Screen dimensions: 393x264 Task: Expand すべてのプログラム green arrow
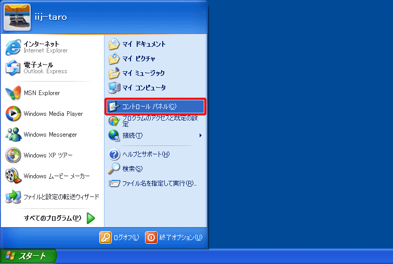tap(91, 218)
